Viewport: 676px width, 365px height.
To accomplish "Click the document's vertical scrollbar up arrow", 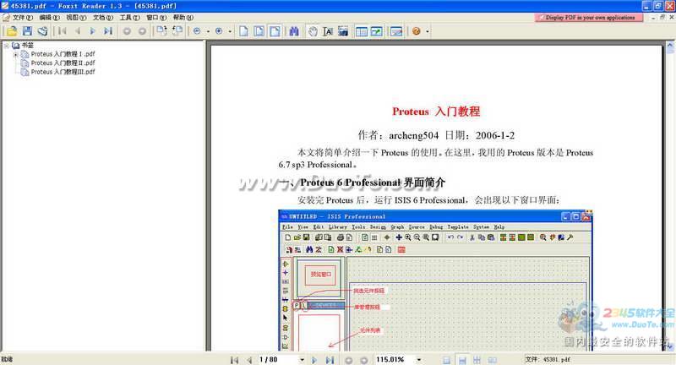I will pyautogui.click(x=670, y=45).
